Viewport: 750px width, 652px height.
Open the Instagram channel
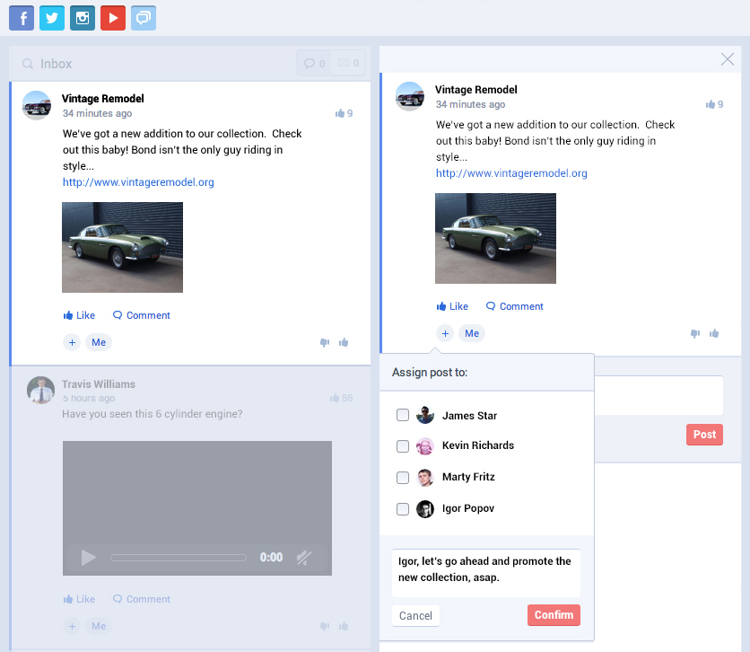(x=83, y=18)
